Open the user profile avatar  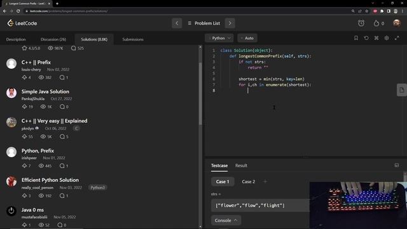[x=396, y=23]
